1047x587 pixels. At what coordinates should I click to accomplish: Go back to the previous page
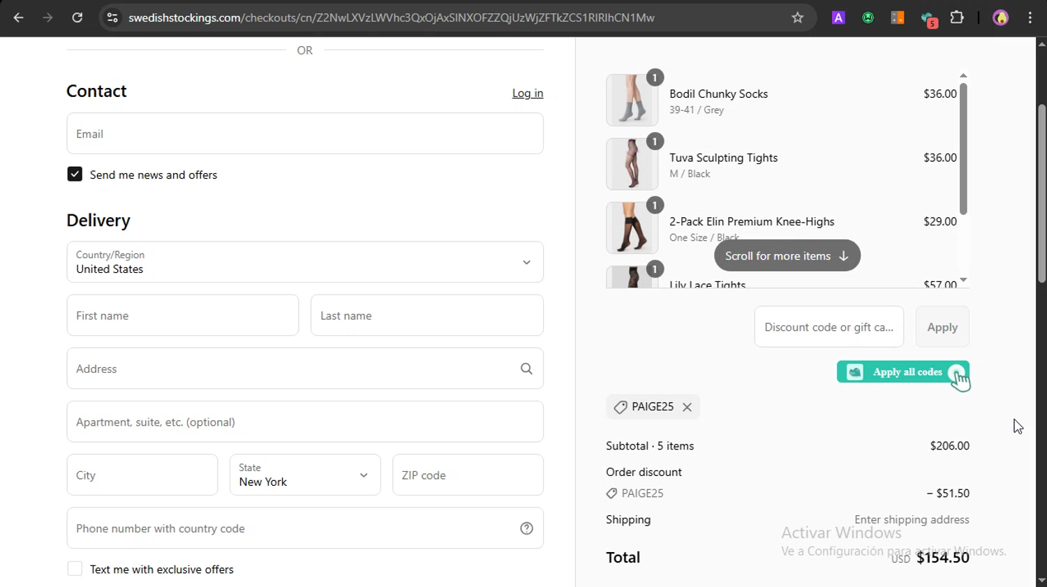(19, 17)
